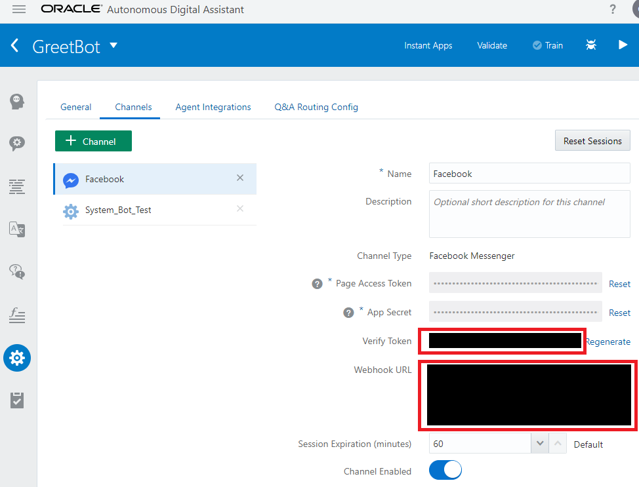
Task: Open the Flows sidebar icon
Action: tap(17, 187)
